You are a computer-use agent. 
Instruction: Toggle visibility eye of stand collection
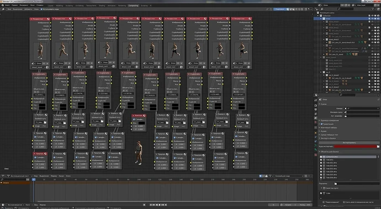(x=372, y=18)
